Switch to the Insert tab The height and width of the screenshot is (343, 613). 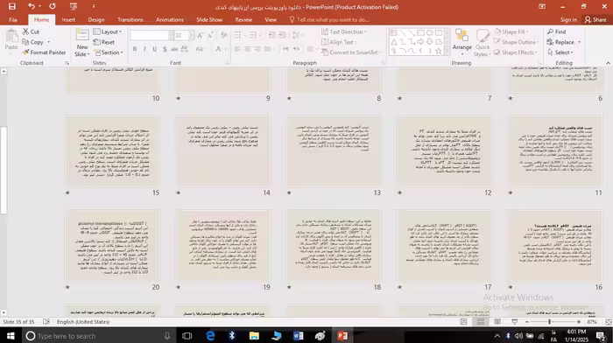point(68,19)
